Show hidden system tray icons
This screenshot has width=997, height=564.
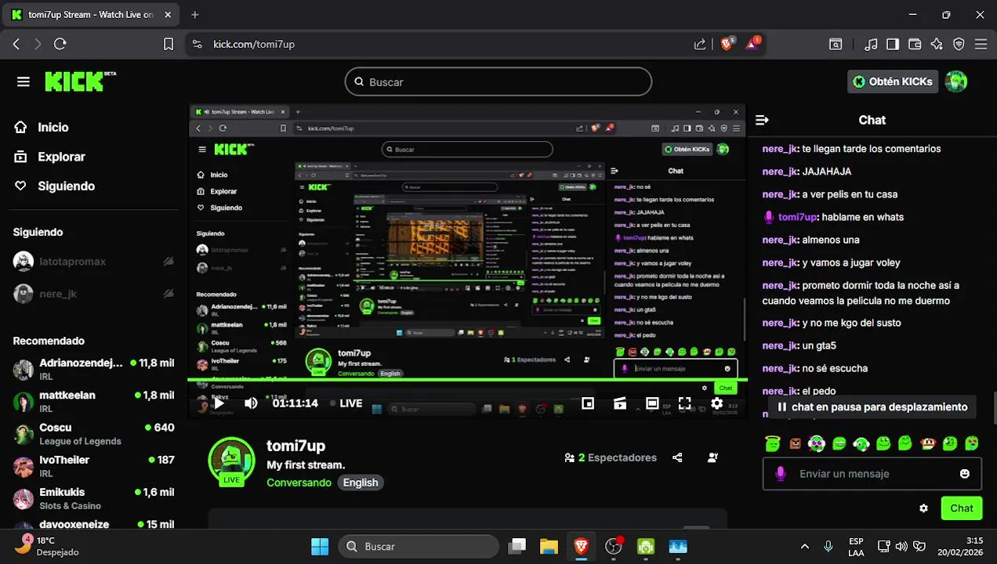804,546
